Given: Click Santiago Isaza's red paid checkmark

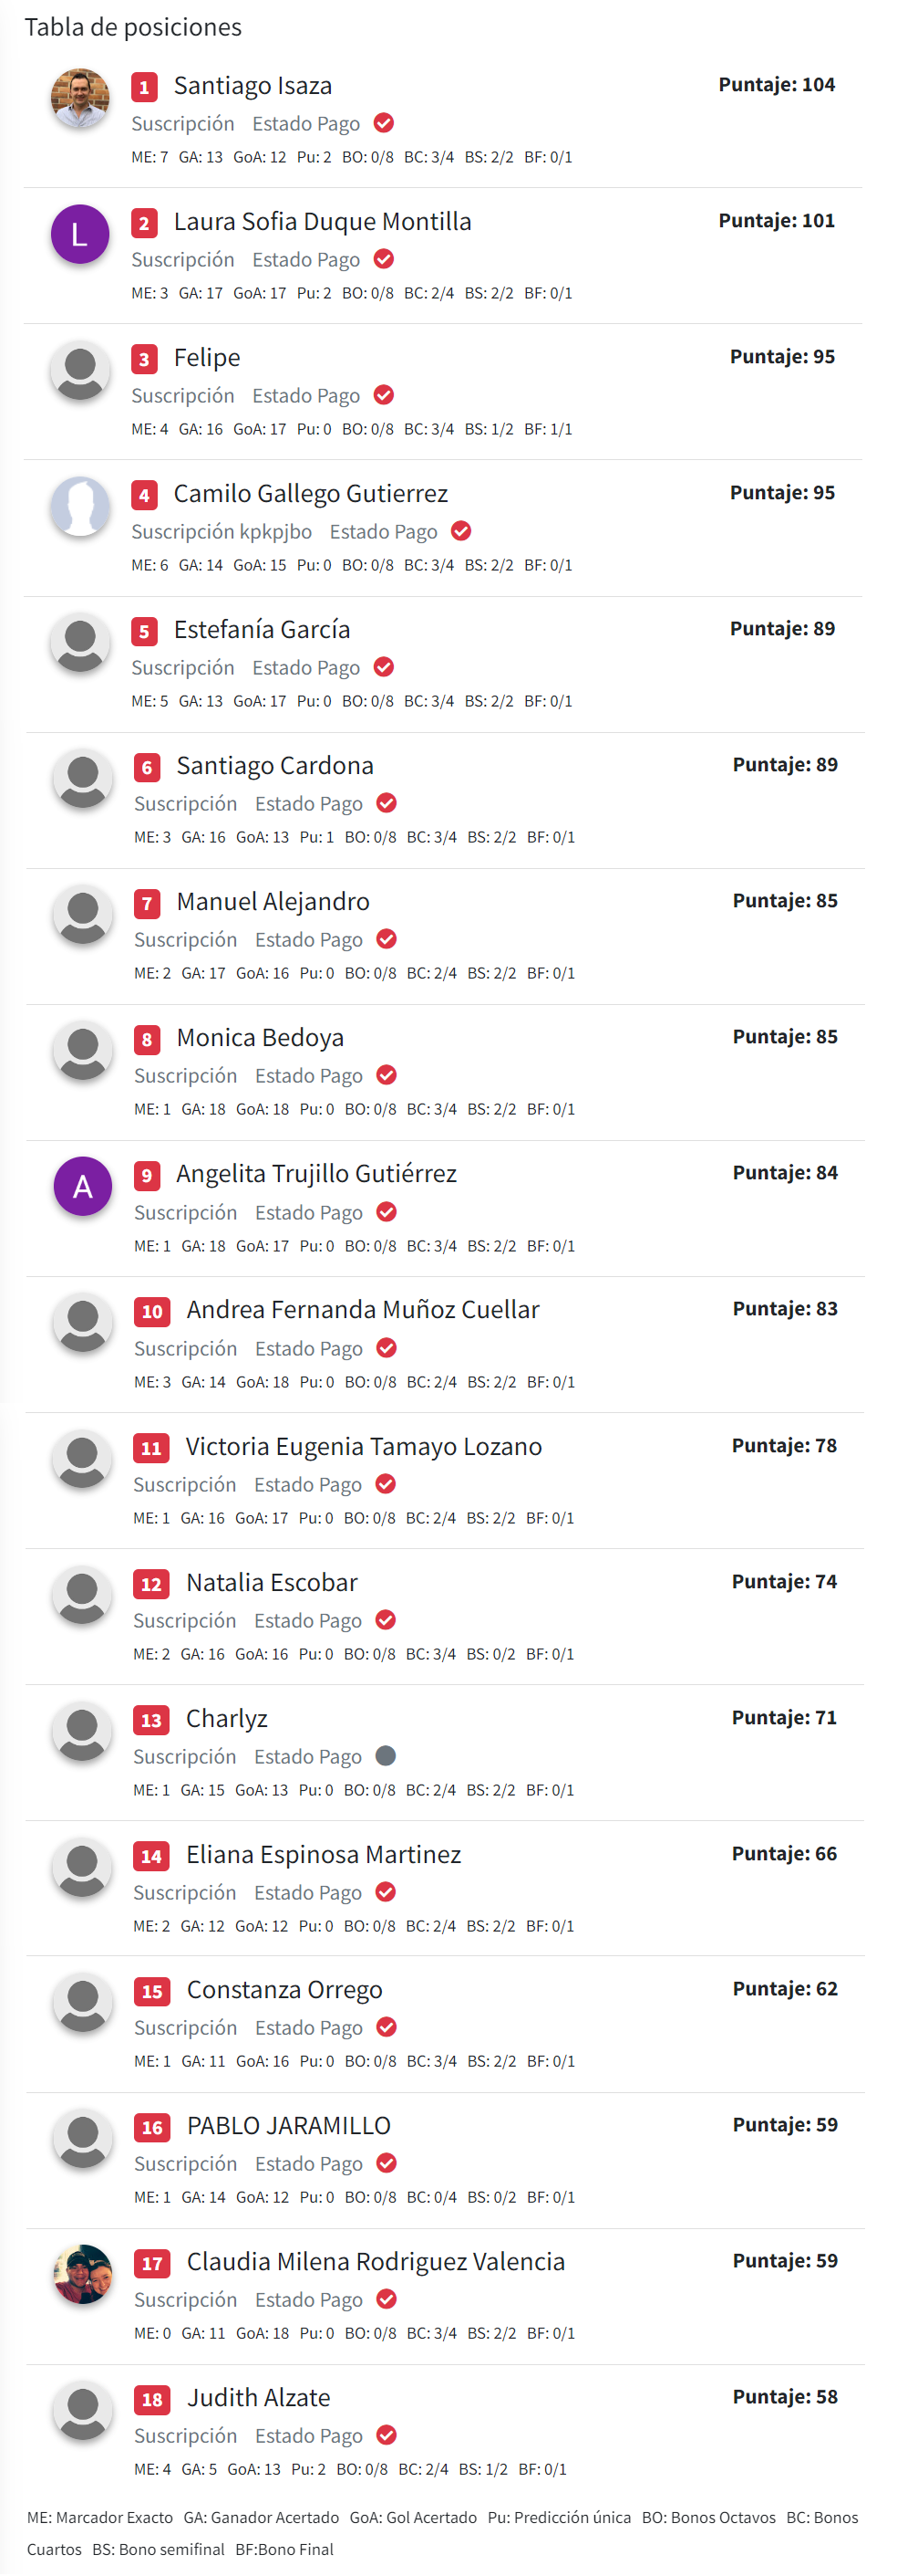Looking at the screenshot, I should pyautogui.click(x=384, y=123).
